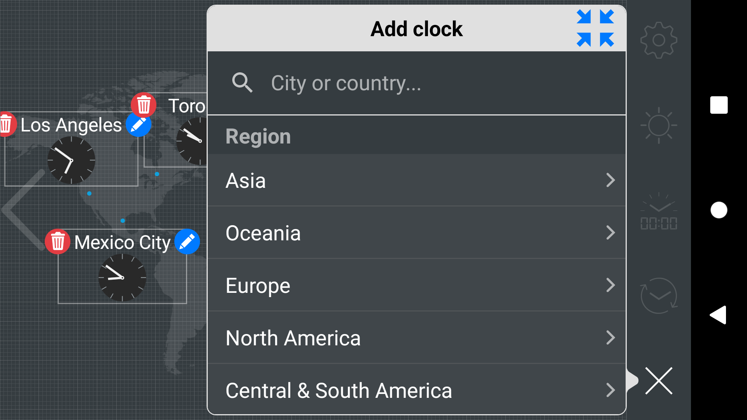Collapse the Add clock dialog with blue arrows

pos(595,28)
